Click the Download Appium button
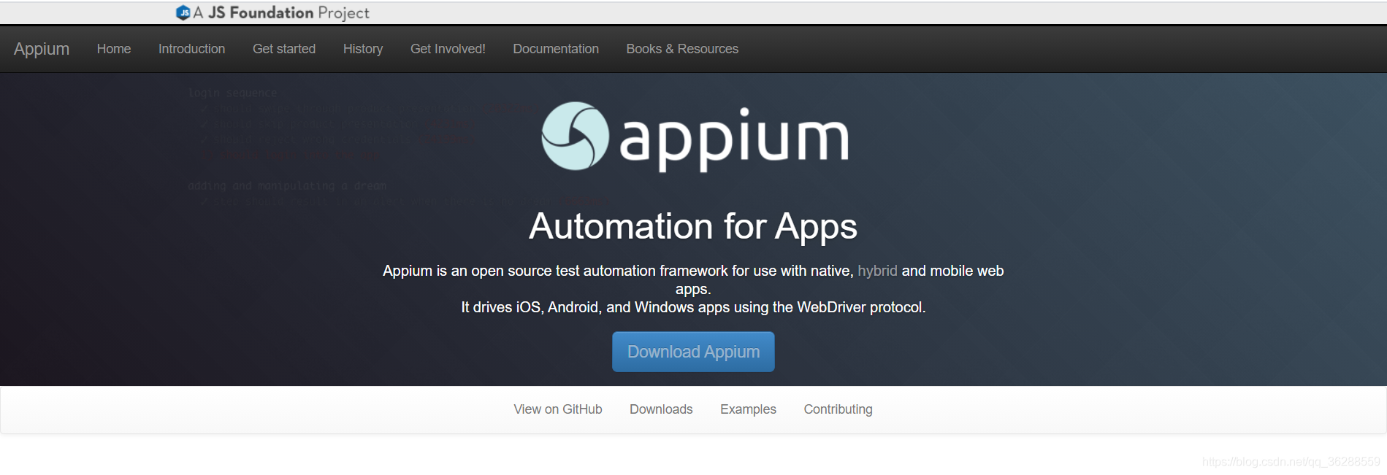The image size is (1387, 475). (693, 352)
